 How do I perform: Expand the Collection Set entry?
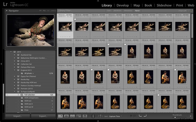14,64
